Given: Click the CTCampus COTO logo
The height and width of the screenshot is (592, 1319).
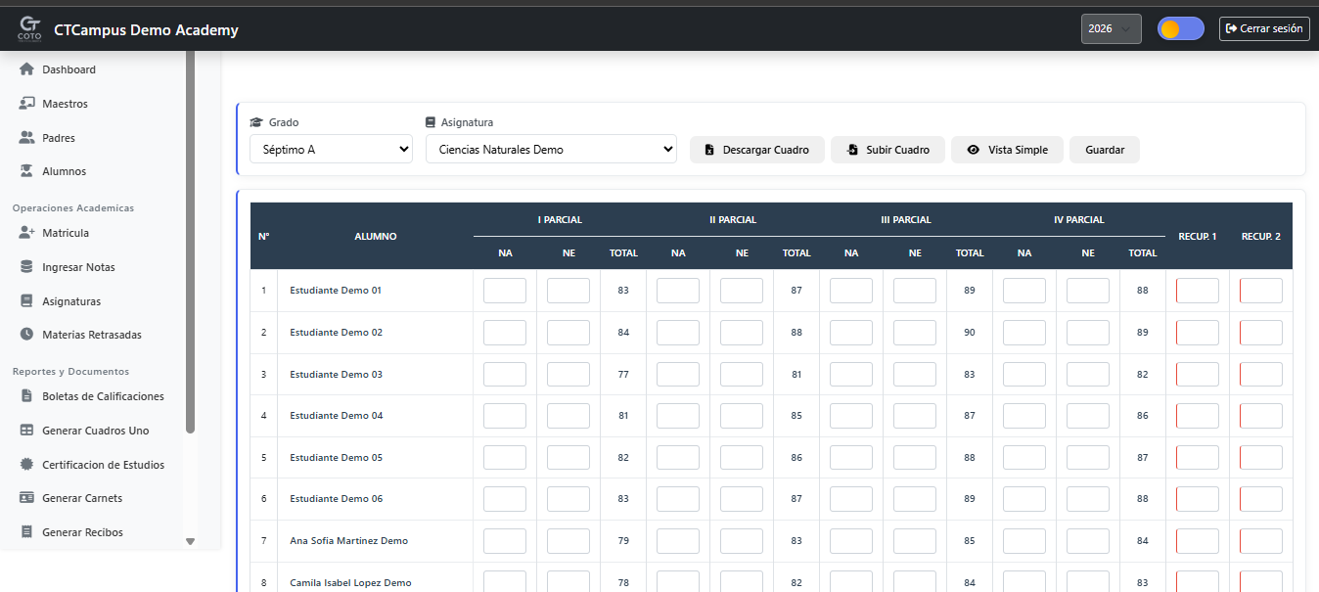Looking at the screenshot, I should (x=30, y=29).
